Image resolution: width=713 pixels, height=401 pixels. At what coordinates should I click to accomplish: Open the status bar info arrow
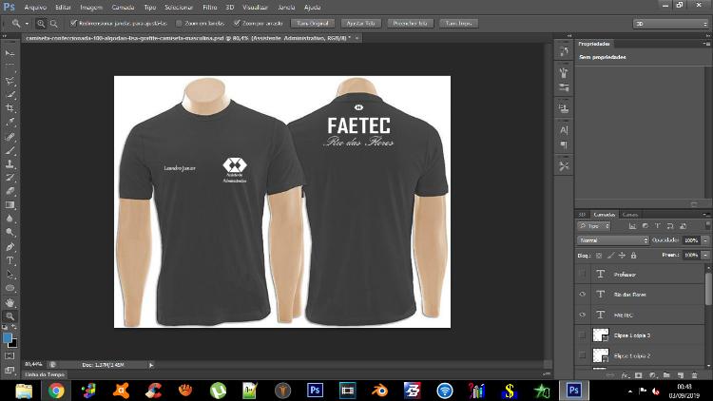coord(151,365)
